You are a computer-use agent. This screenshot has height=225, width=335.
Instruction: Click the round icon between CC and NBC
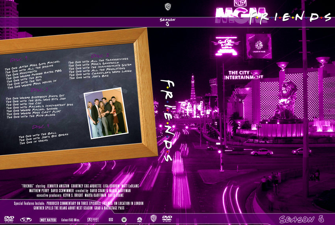click(x=124, y=219)
